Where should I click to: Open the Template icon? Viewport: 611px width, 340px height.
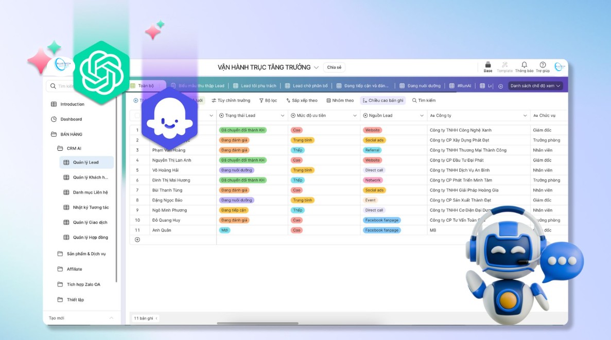[504, 67]
